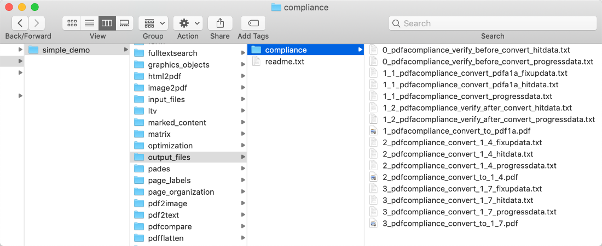Select the column view toggle

[x=107, y=23]
